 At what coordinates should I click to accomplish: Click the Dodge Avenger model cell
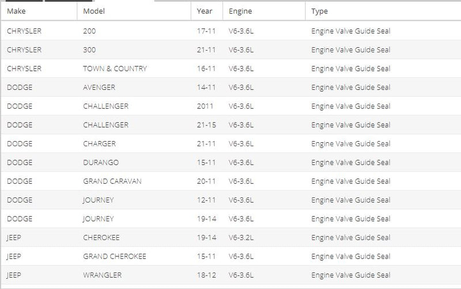pos(99,88)
